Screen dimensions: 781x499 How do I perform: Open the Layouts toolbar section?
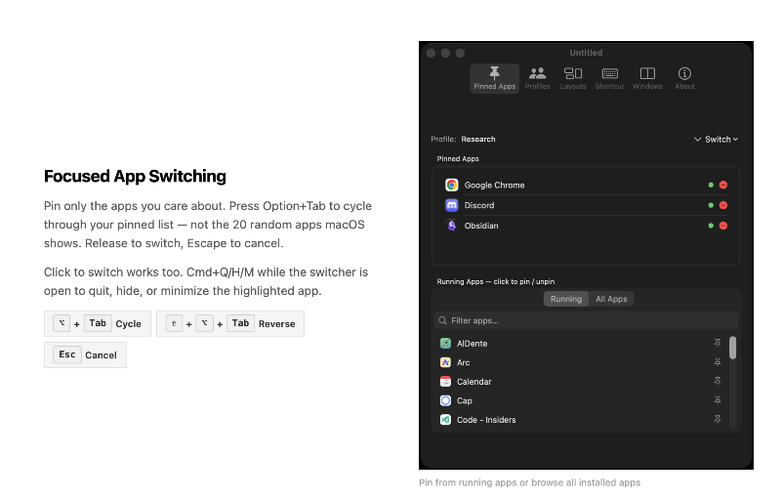(573, 78)
